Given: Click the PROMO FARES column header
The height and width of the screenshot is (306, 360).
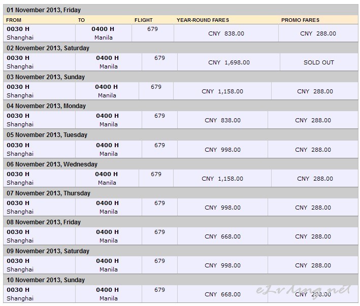Looking at the screenshot, I should 300,20.
